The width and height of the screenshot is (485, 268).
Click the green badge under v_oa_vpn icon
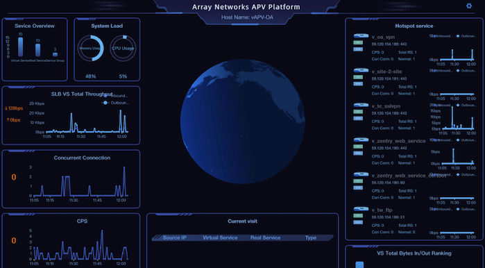[x=358, y=42]
